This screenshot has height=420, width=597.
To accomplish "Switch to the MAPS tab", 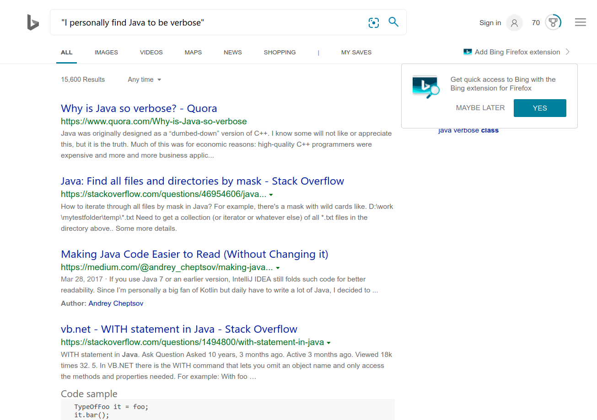I will tap(193, 53).
